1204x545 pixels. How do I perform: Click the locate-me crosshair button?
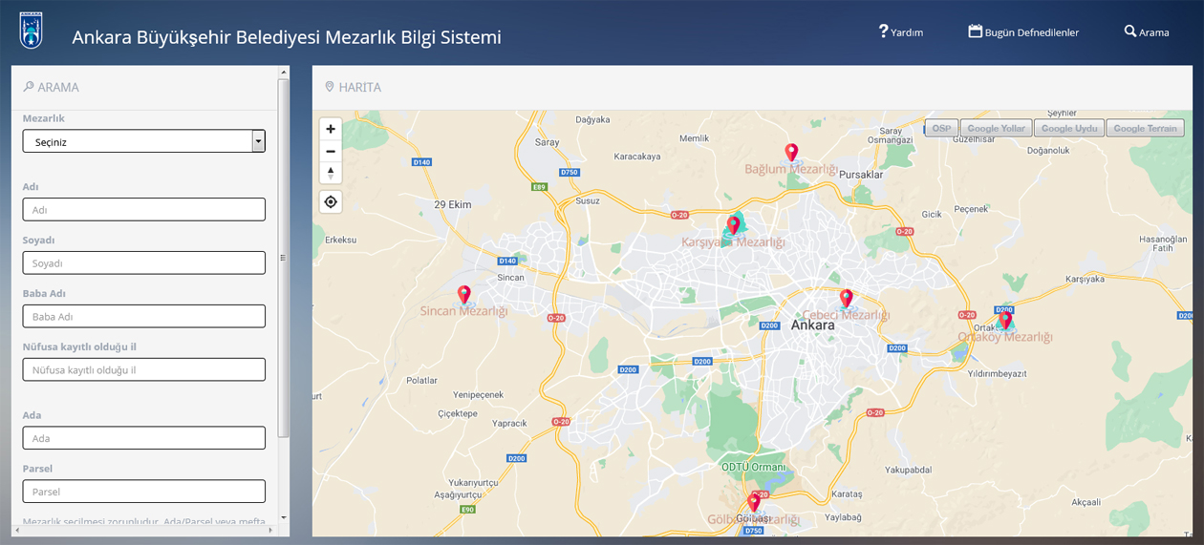331,202
